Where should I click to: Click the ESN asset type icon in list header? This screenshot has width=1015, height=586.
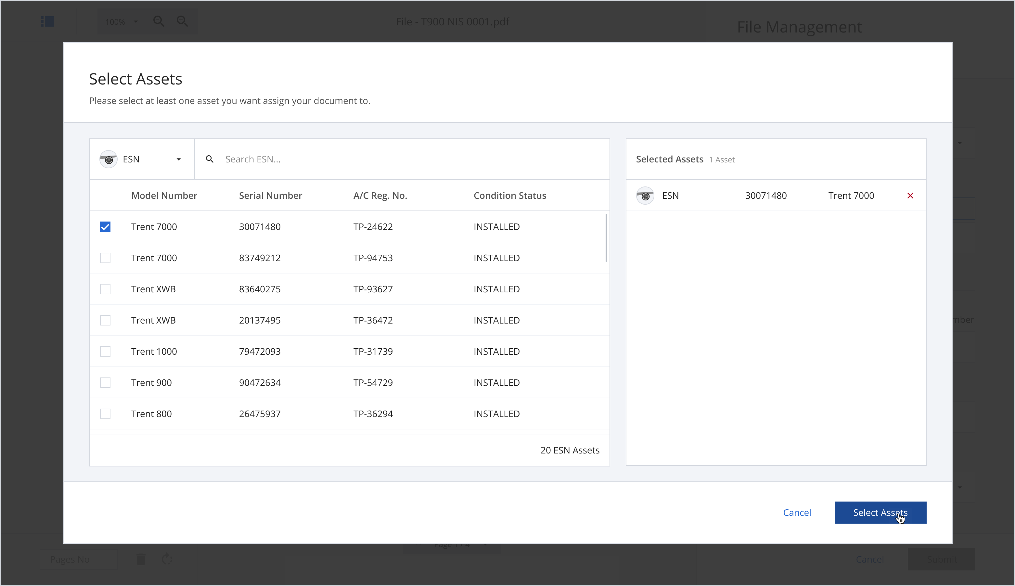click(x=109, y=159)
